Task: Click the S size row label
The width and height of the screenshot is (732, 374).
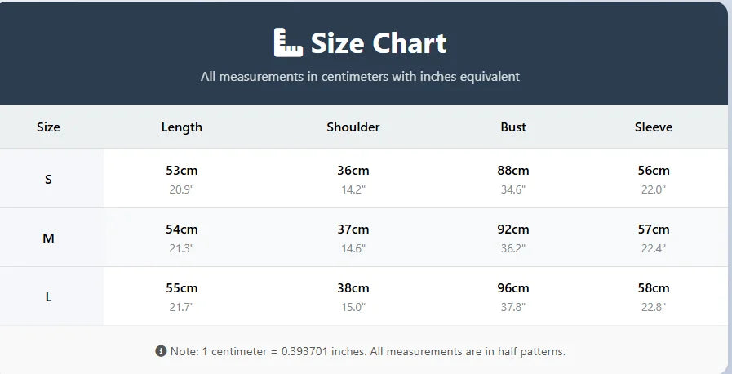Action: (x=48, y=179)
